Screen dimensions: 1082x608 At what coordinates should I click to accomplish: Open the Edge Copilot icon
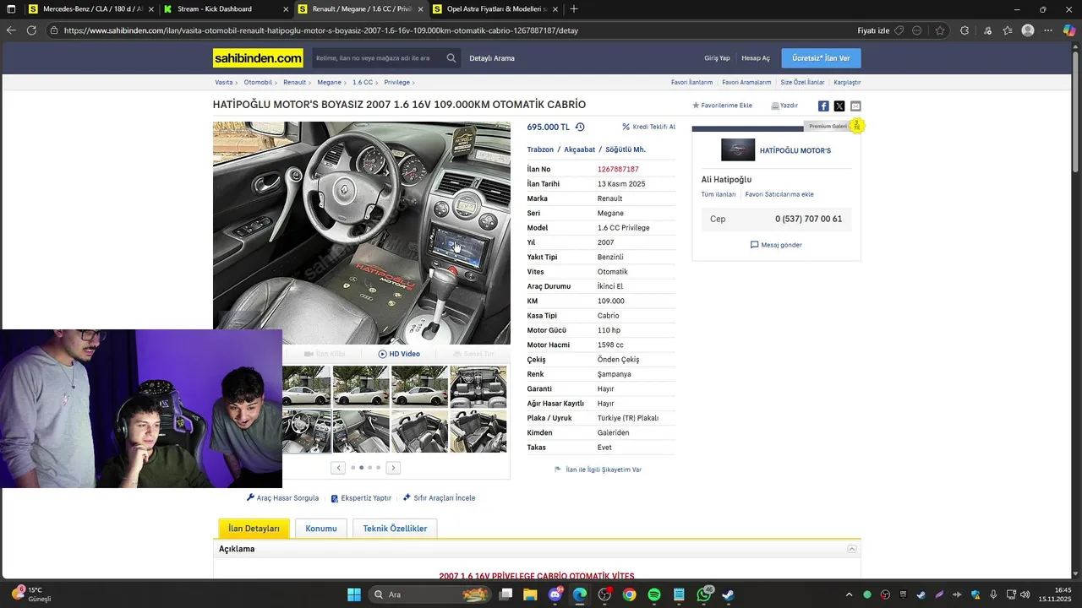pos(1069,30)
